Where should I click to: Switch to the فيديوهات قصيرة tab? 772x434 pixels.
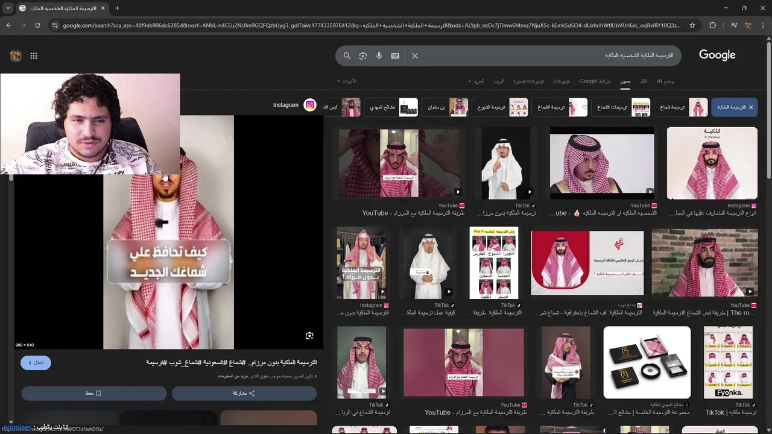click(529, 81)
